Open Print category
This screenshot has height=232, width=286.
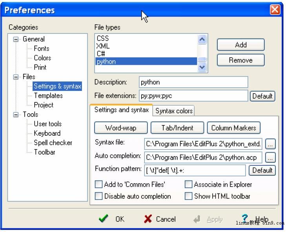point(40,67)
